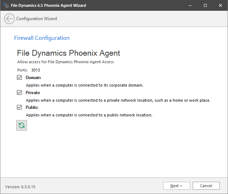Click the File Dynamics Phoenix Agent title

tap(68, 53)
